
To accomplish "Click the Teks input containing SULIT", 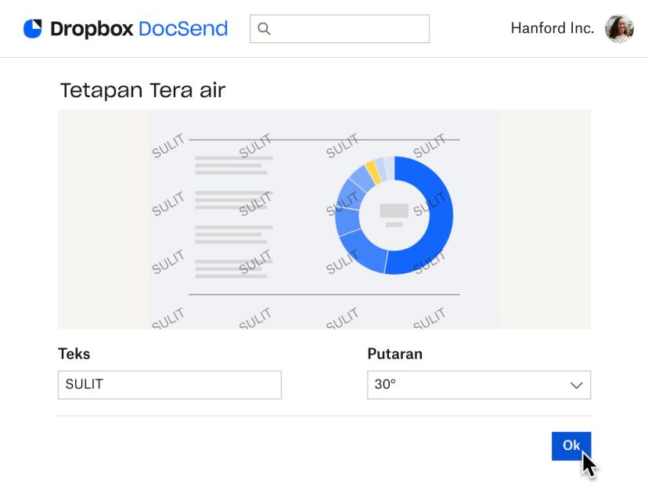I will pos(169,385).
